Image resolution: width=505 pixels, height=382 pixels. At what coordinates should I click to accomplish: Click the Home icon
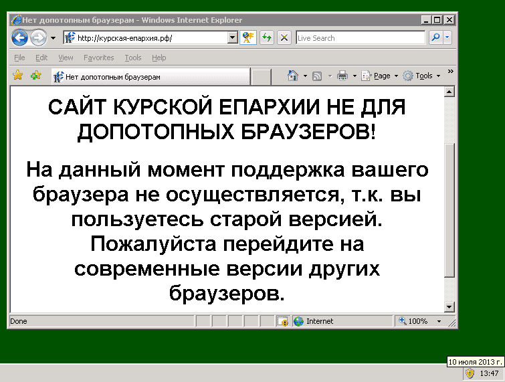pos(292,76)
